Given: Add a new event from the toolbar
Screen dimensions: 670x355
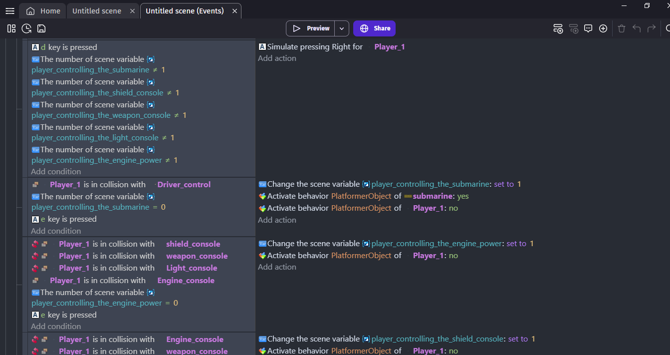Looking at the screenshot, I should point(558,28).
